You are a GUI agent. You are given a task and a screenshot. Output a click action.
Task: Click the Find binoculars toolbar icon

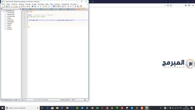click(33, 6)
